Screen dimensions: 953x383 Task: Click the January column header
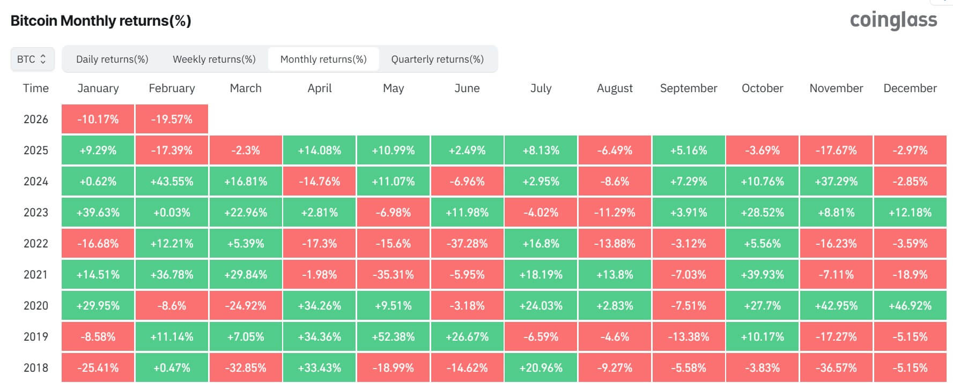pos(98,88)
